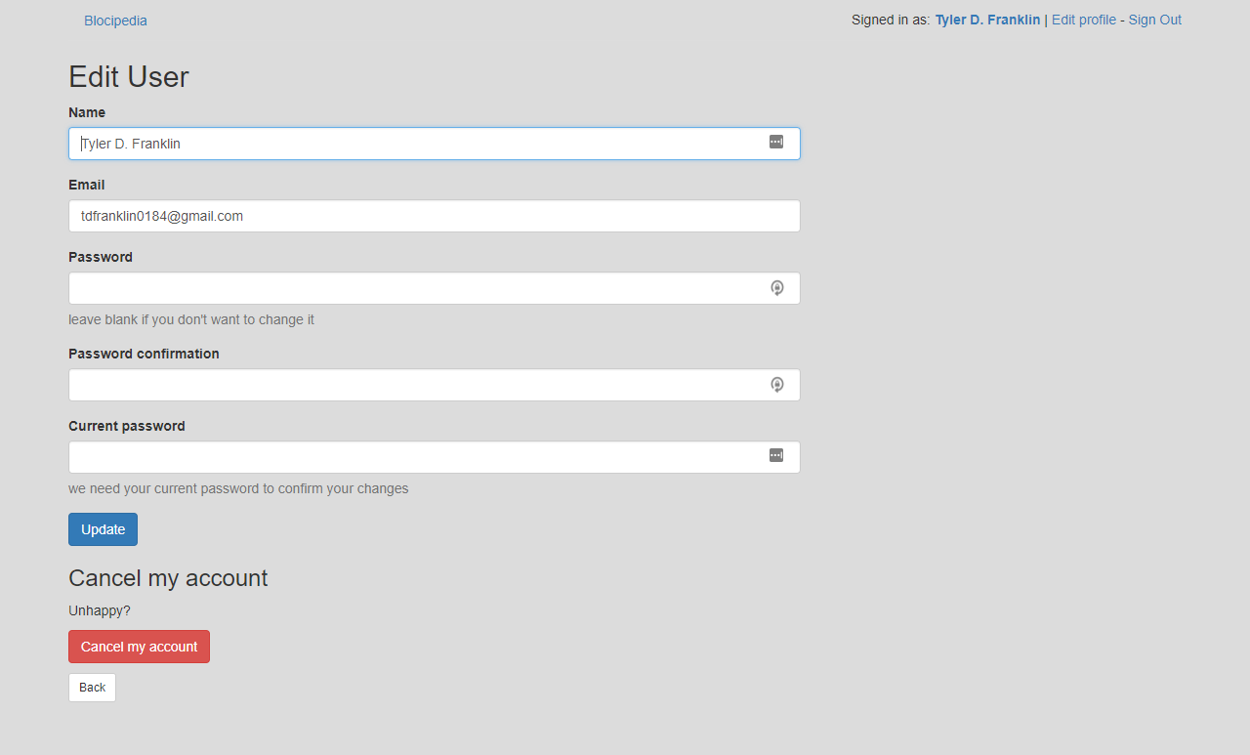Screen dimensions: 1250x755
Task: Click the Password confirmation label
Action: coord(144,354)
